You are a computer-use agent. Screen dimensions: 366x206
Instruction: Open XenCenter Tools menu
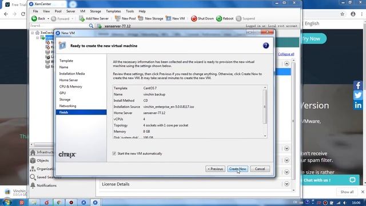[130, 11]
